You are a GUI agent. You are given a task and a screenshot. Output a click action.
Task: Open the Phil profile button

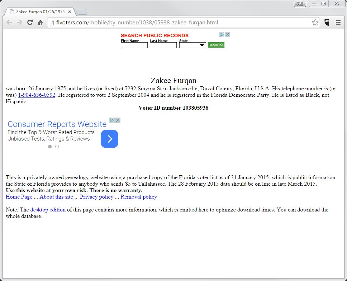coord(300,4)
